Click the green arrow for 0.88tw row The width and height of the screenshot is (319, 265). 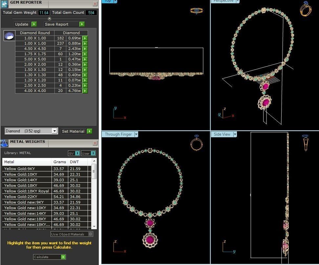[85, 43]
